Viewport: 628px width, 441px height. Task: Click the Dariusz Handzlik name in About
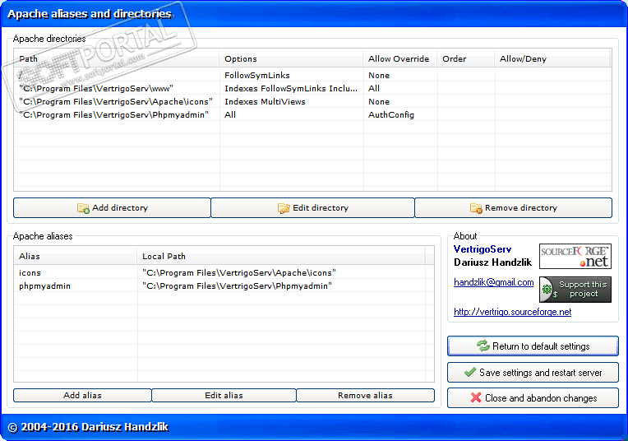pyautogui.click(x=492, y=262)
